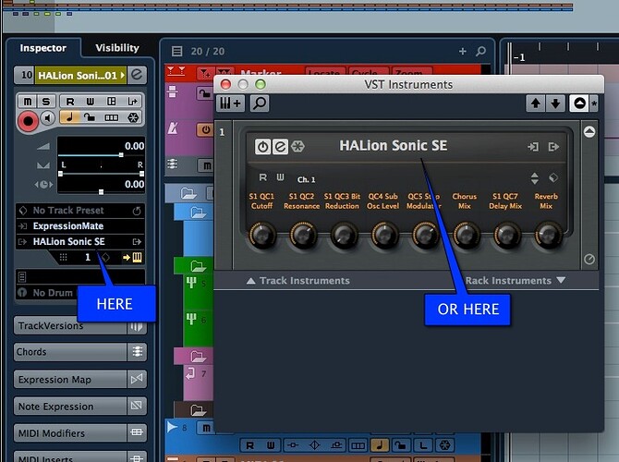Open Edit Instrument in Inspector track header
This screenshot has height=462, width=619.
(137, 75)
